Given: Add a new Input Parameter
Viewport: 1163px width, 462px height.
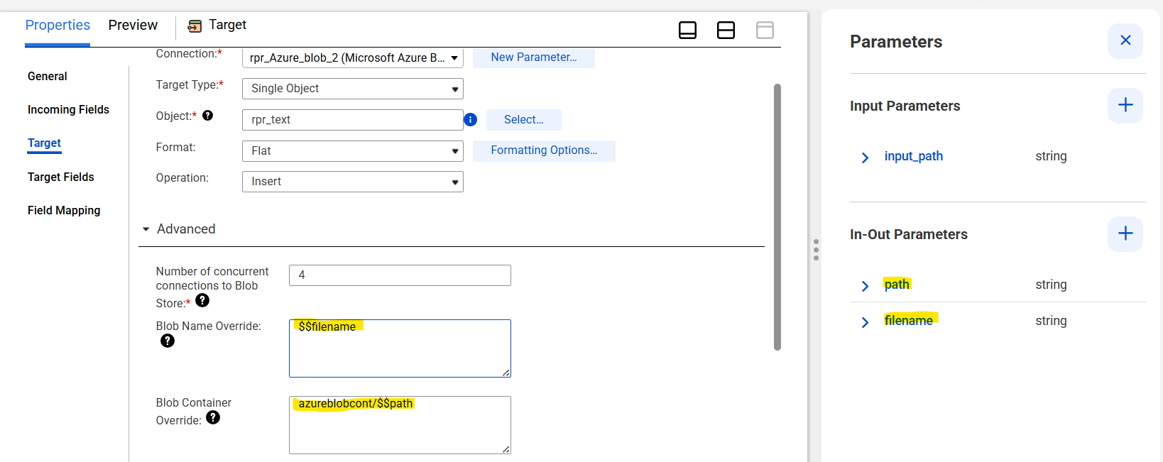Looking at the screenshot, I should pyautogui.click(x=1125, y=106).
